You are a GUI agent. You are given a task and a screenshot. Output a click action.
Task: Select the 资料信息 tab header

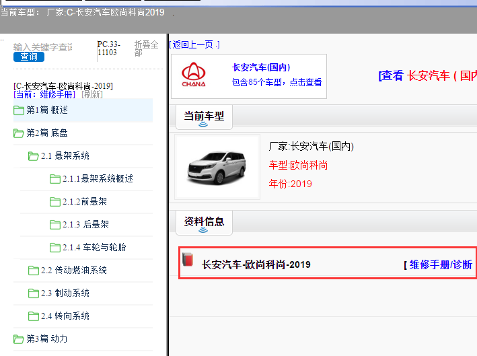click(204, 223)
